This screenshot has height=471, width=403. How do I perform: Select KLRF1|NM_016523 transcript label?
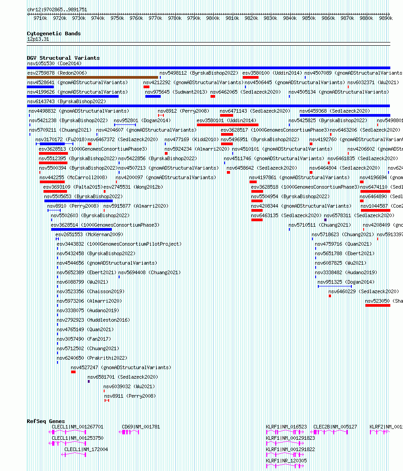click(x=286, y=427)
